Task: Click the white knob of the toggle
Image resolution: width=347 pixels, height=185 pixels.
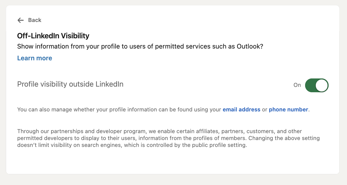Action: (x=321, y=85)
